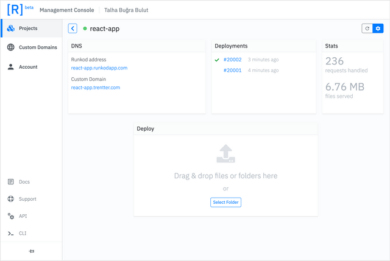
Task: Open project settings gear button
Action: (378, 29)
